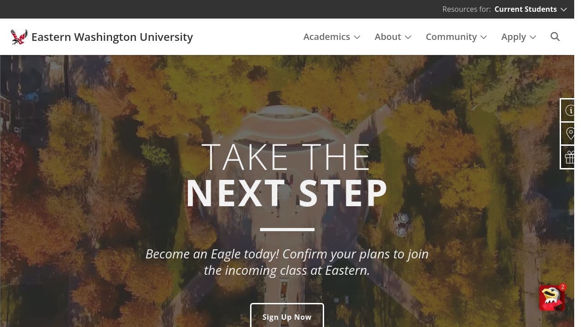The width and height of the screenshot is (581, 327).
Task: Expand the Apply menu chevron
Action: pos(532,37)
